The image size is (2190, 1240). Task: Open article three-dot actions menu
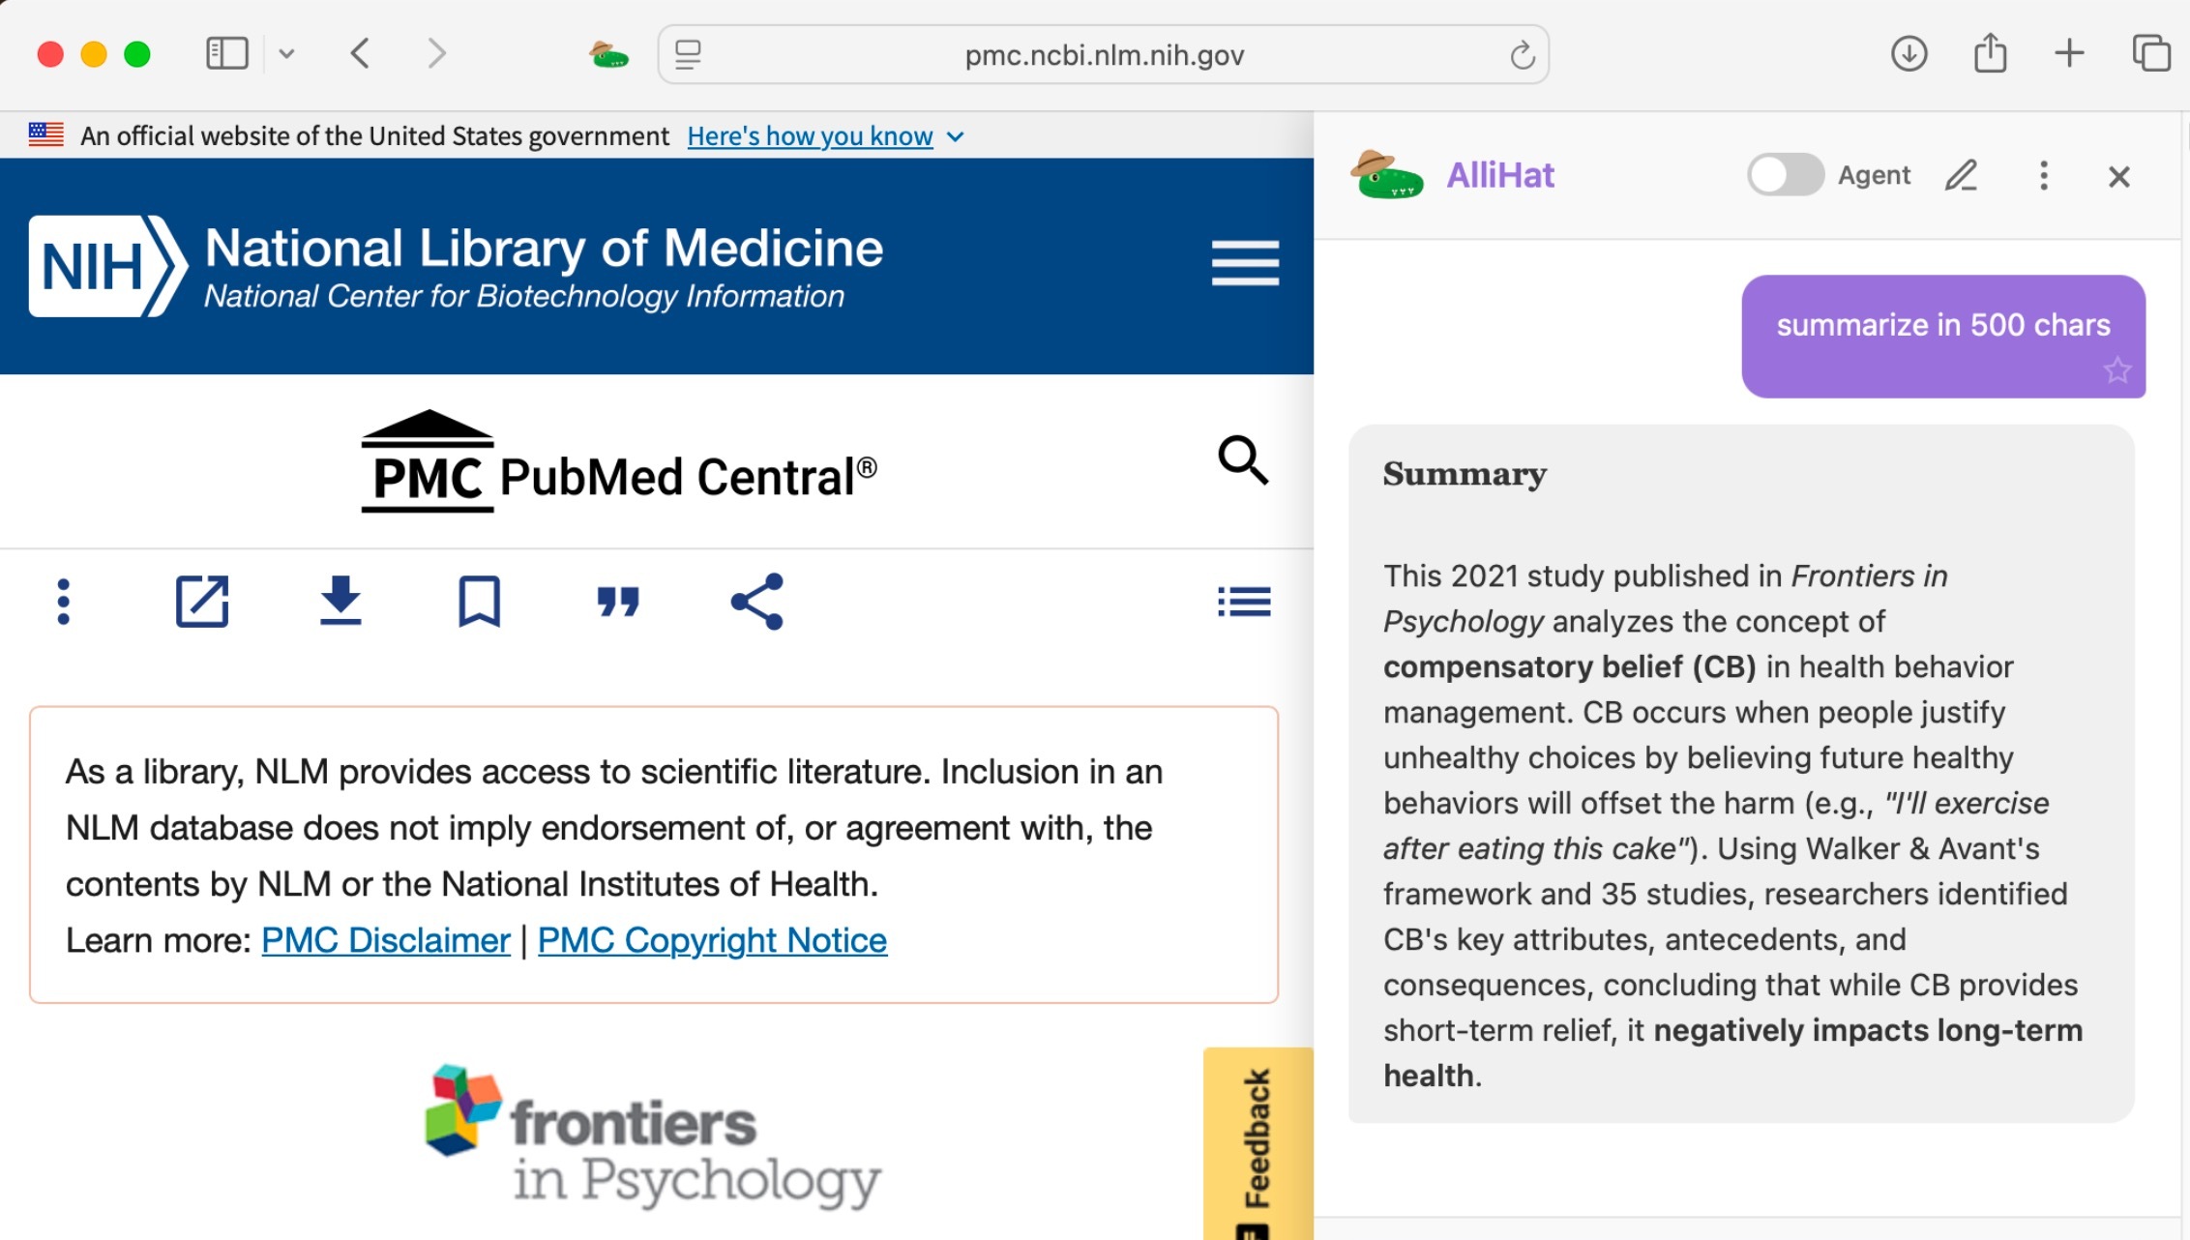64,602
